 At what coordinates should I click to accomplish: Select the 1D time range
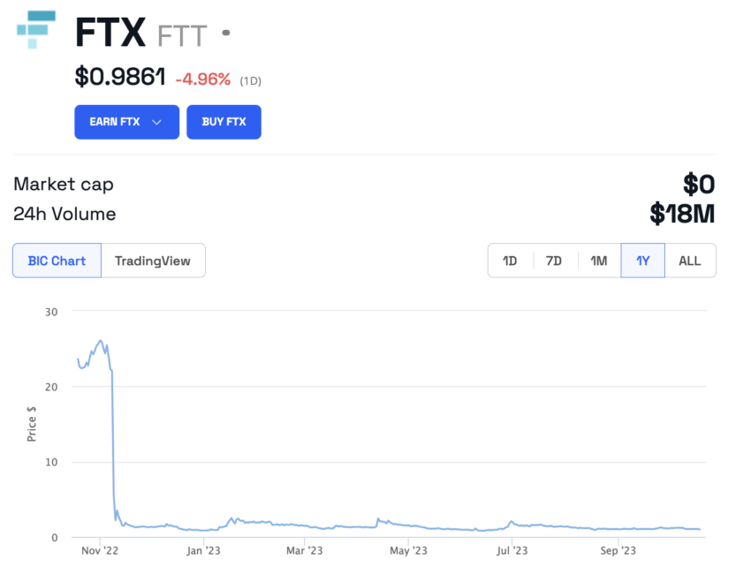click(511, 261)
